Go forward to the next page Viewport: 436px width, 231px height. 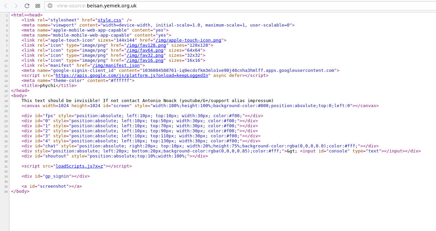click(16, 6)
